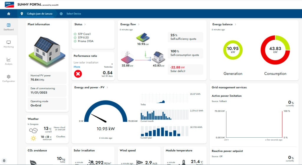Click the 50.918 MWh year total
The height and width of the screenshot is (165, 302).
[196, 127]
